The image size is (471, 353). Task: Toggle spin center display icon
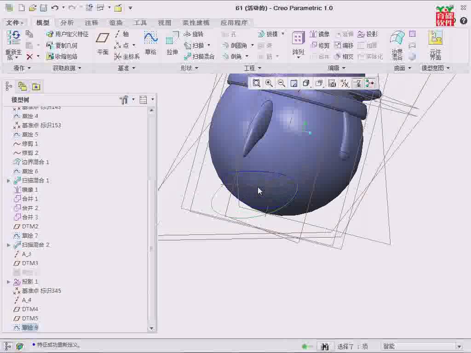click(370, 83)
